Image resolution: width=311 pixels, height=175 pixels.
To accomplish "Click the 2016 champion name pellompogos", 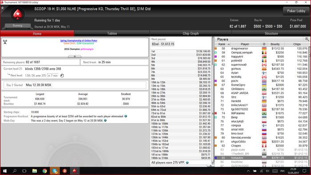I will click(87, 49).
